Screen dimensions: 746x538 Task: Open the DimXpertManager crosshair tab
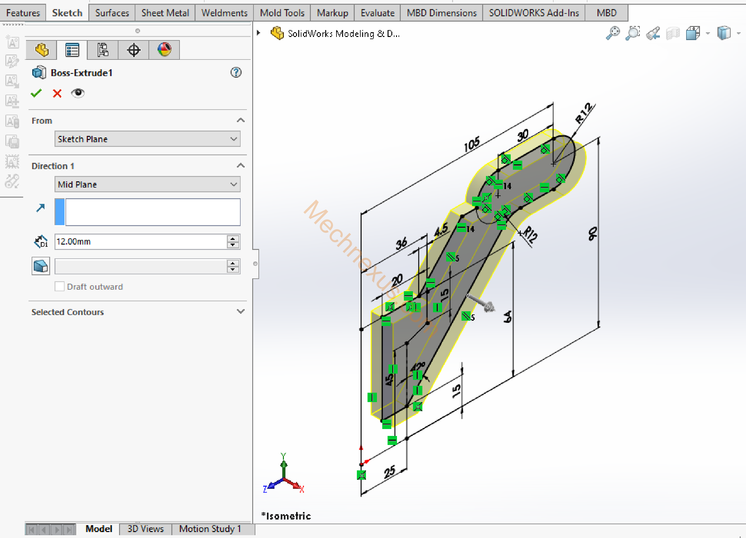(x=133, y=50)
